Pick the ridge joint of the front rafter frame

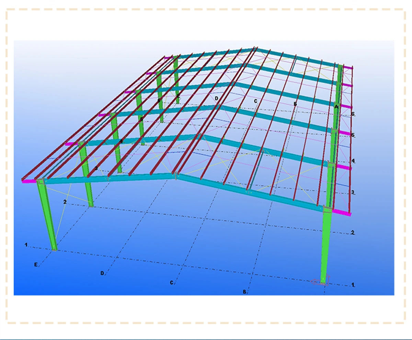(176, 176)
